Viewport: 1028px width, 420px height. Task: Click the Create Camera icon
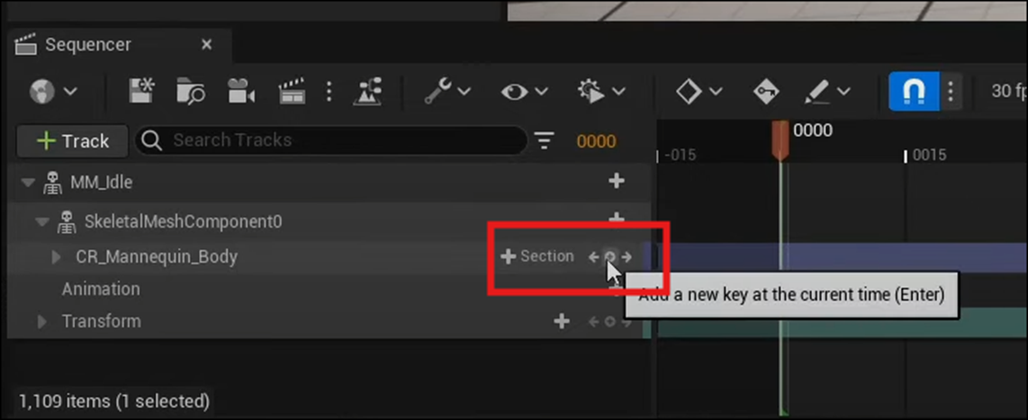click(x=240, y=91)
